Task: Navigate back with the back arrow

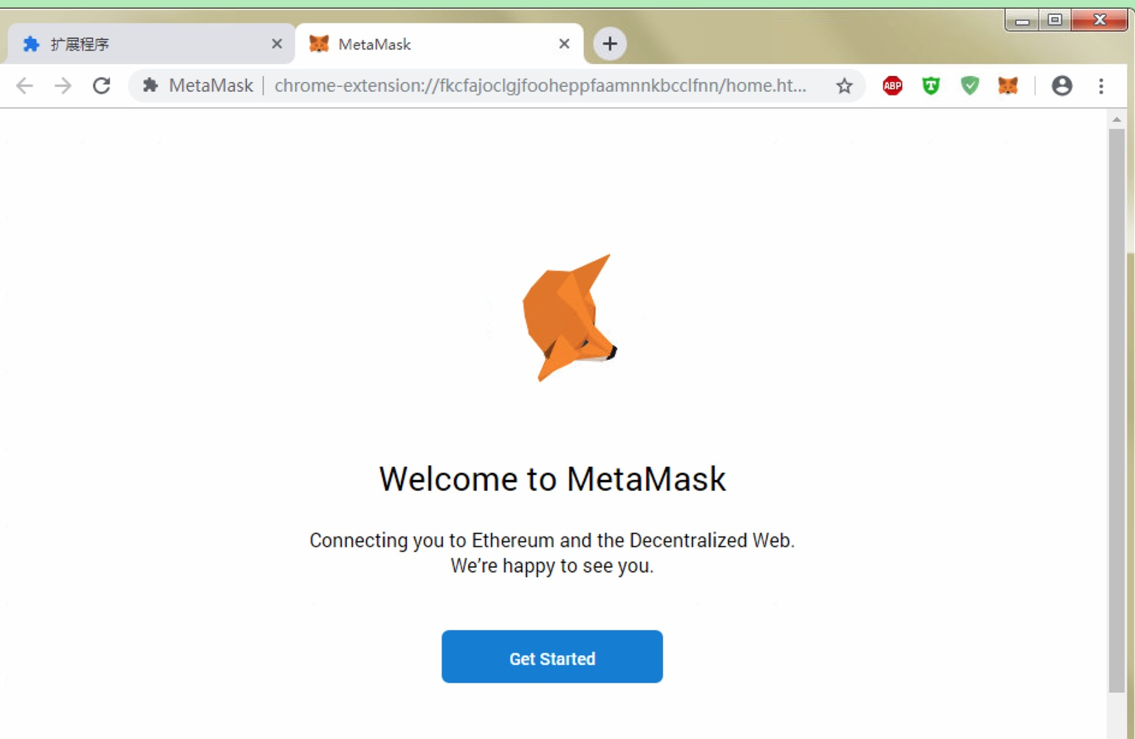Action: click(x=25, y=85)
